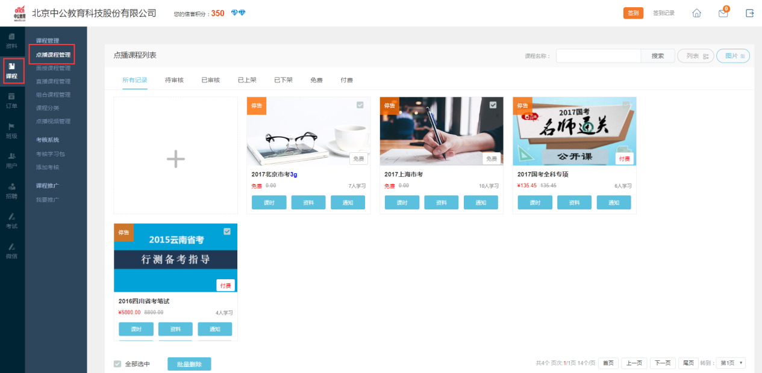Image resolution: width=762 pixels, height=373 pixels.
Task: Toggle the 全部选中 checkbox
Action: tap(117, 364)
